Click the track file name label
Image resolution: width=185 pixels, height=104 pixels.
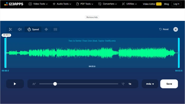pyautogui.click(x=92, y=41)
